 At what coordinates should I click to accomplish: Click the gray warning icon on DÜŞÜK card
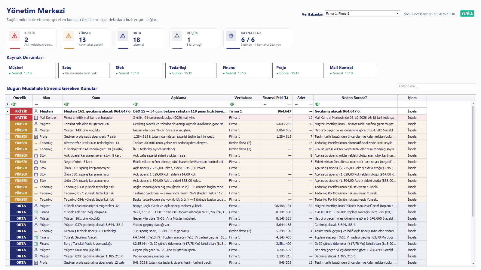point(177,36)
